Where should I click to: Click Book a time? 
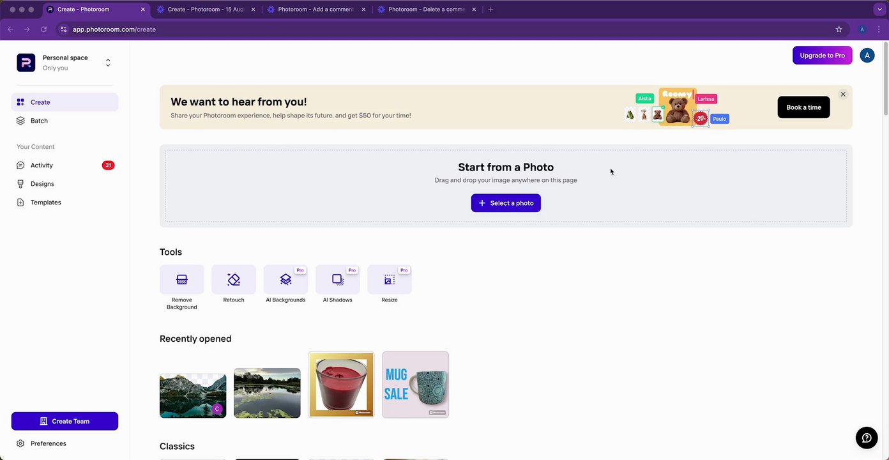[x=803, y=107]
